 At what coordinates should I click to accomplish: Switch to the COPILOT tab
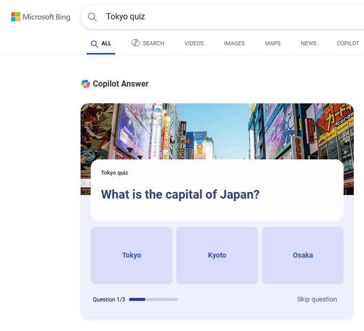tap(348, 43)
